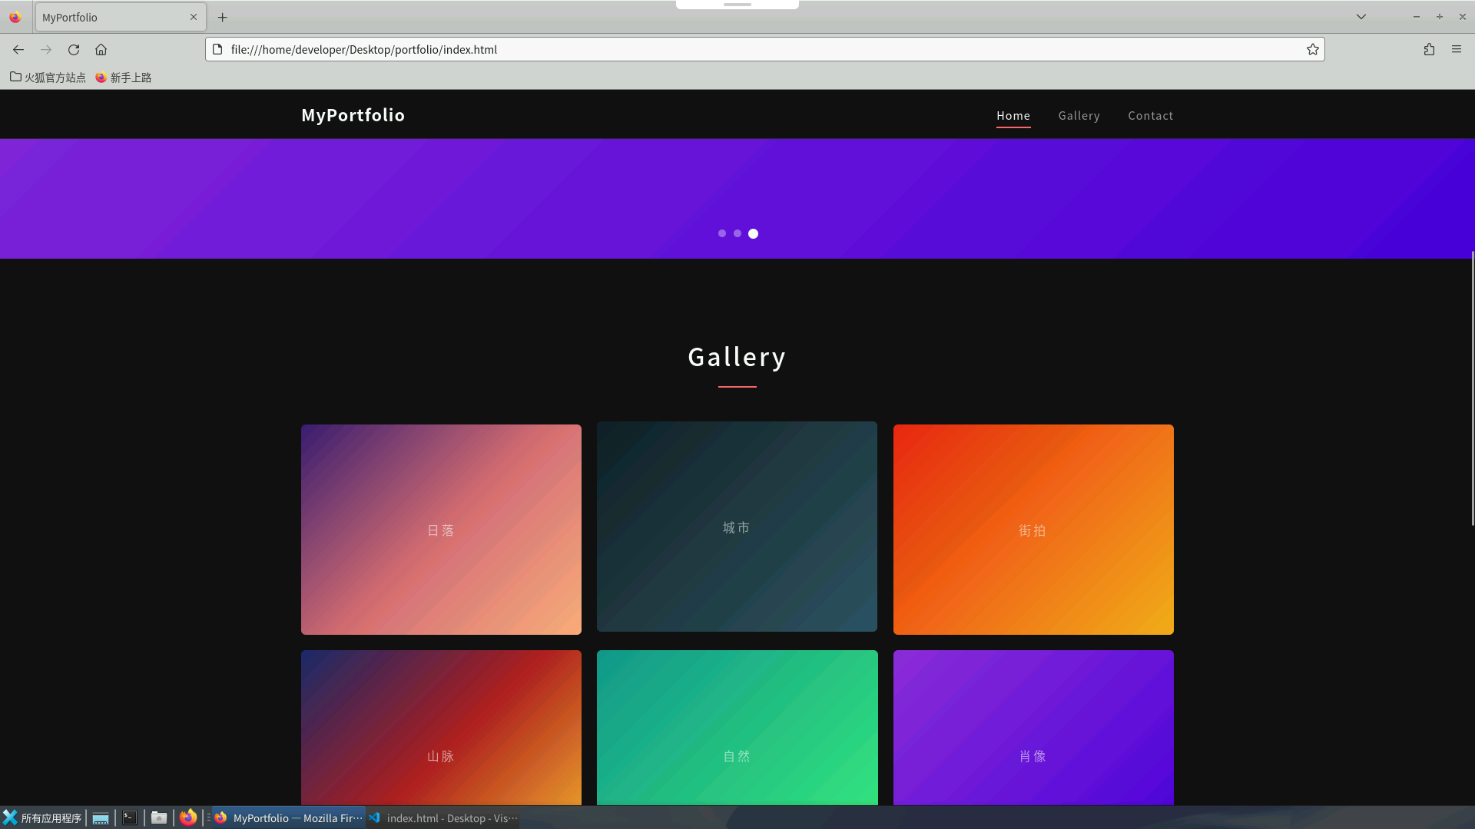This screenshot has width=1475, height=829.
Task: Select the first carousel dot
Action: click(722, 233)
